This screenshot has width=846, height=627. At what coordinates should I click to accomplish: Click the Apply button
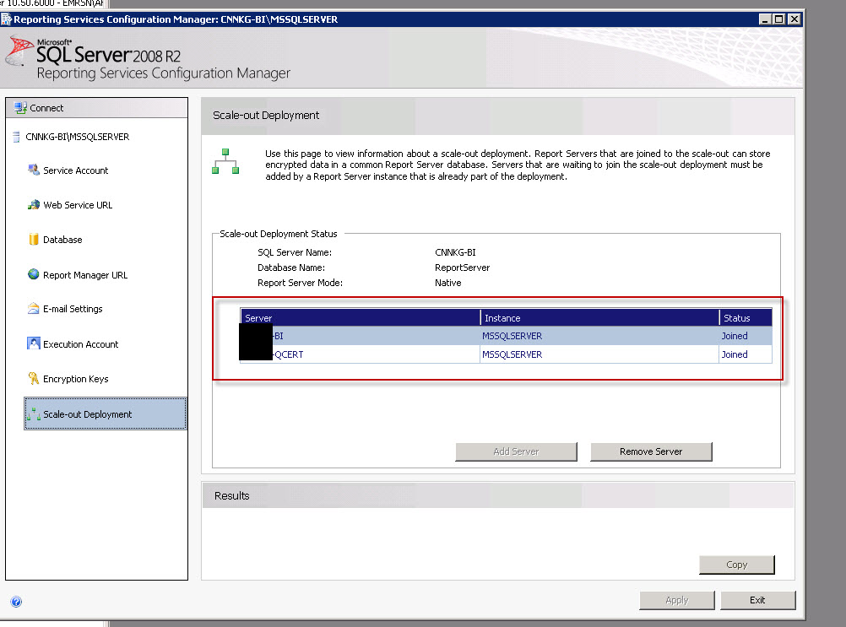tap(677, 600)
